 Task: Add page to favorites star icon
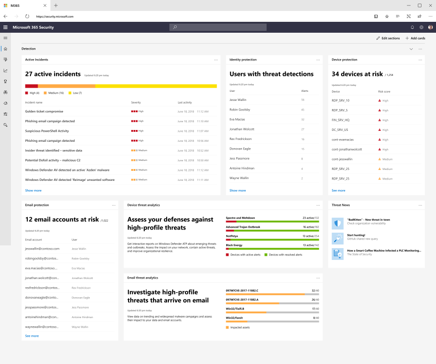click(387, 16)
